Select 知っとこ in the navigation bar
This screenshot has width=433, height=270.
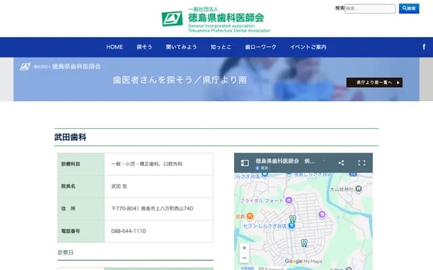(221, 47)
